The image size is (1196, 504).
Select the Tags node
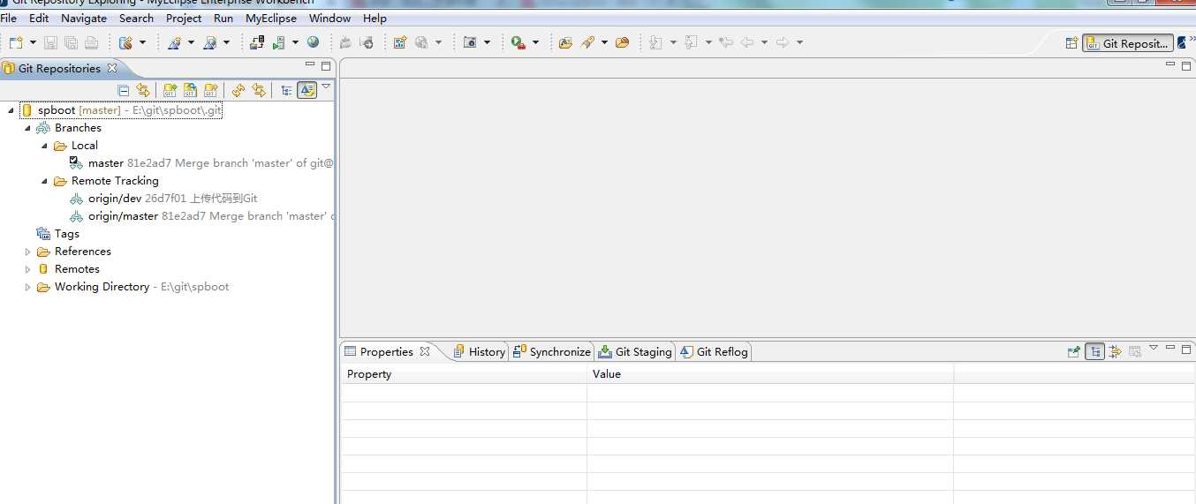57,234
